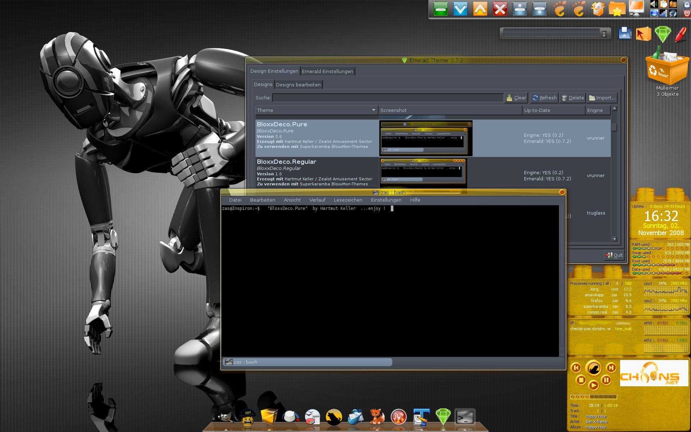Click the orange cube with cursor arrow

click(x=643, y=34)
